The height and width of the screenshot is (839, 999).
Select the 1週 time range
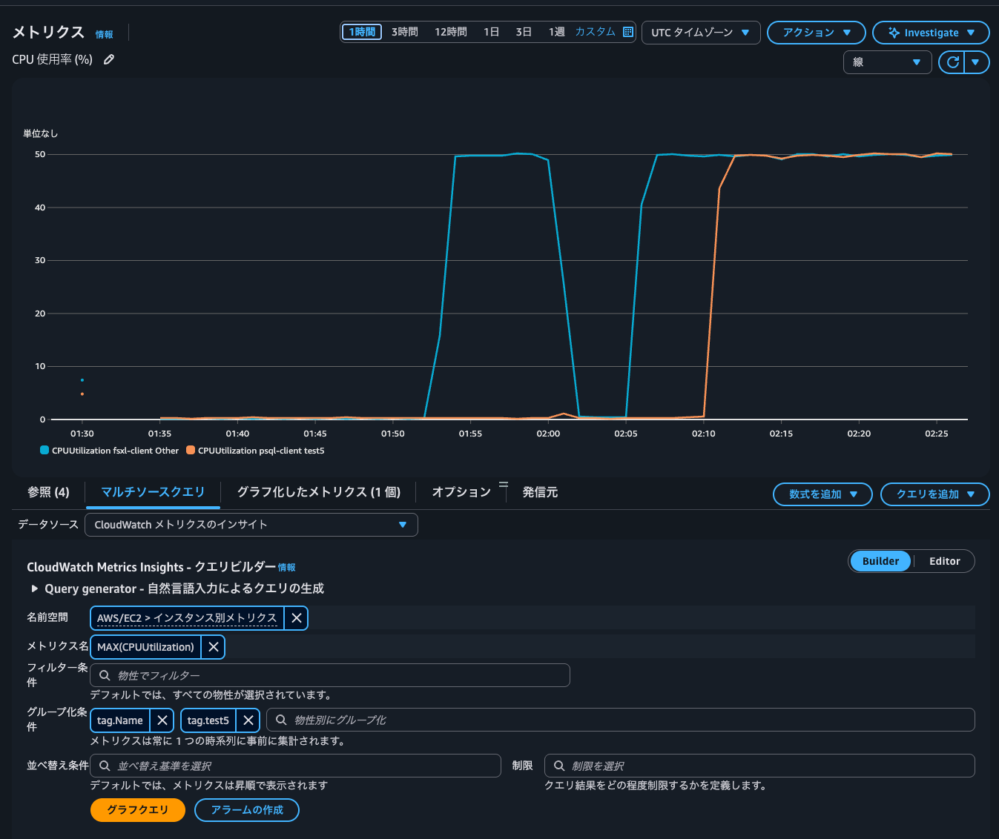point(557,32)
